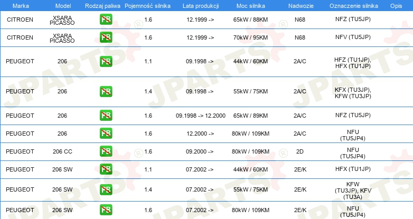The image size is (413, 219).
Task: Click HFZ (TU1JP), HFX (TU1JP) engine code
Action: 353,63
